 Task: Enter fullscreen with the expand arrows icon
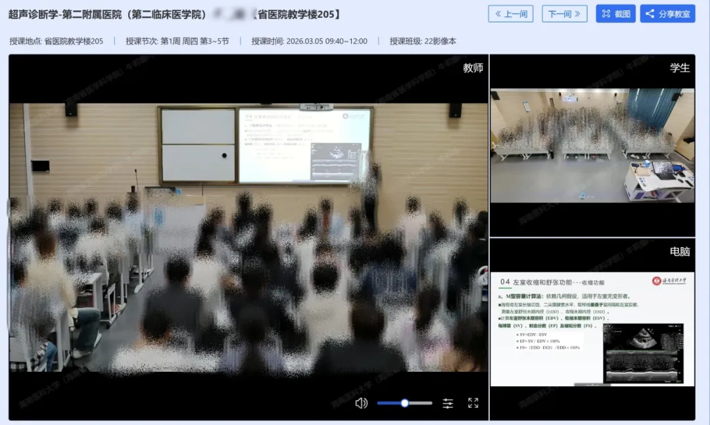pos(473,403)
